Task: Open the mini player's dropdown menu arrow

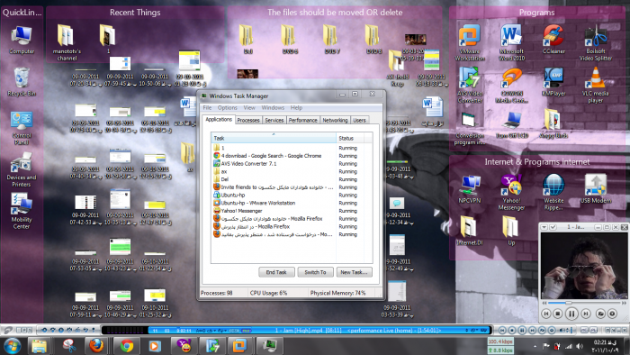Action: tap(544, 228)
